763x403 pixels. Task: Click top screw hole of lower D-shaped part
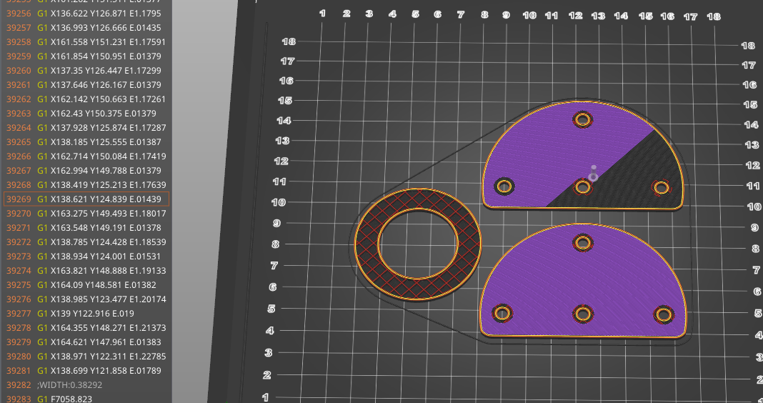(x=583, y=242)
